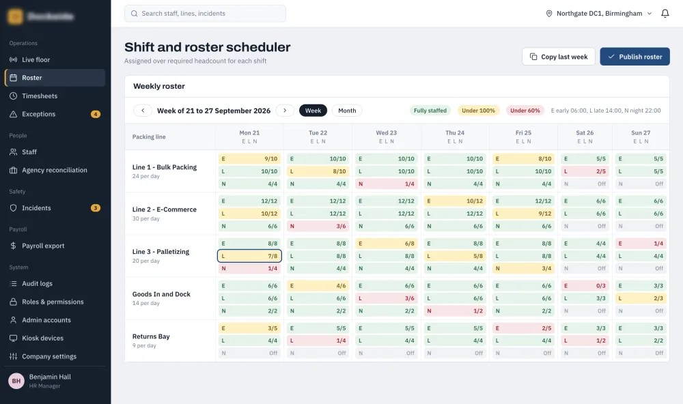This screenshot has width=683, height=404.
Task: Click the Line 1 - Bulk Packing row label
Action: click(x=165, y=167)
